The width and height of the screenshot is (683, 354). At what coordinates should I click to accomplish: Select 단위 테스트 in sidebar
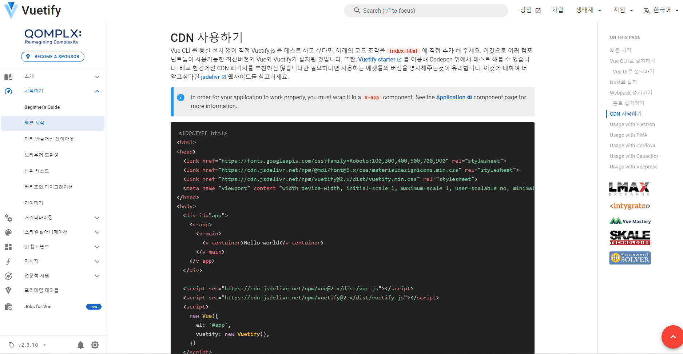pos(53,171)
